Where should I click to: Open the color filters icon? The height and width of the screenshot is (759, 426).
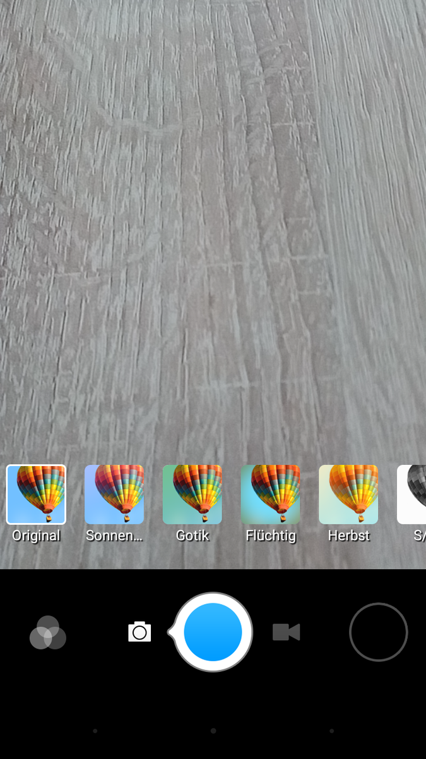(48, 632)
